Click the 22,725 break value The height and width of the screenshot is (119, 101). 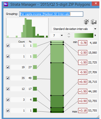[93, 62]
